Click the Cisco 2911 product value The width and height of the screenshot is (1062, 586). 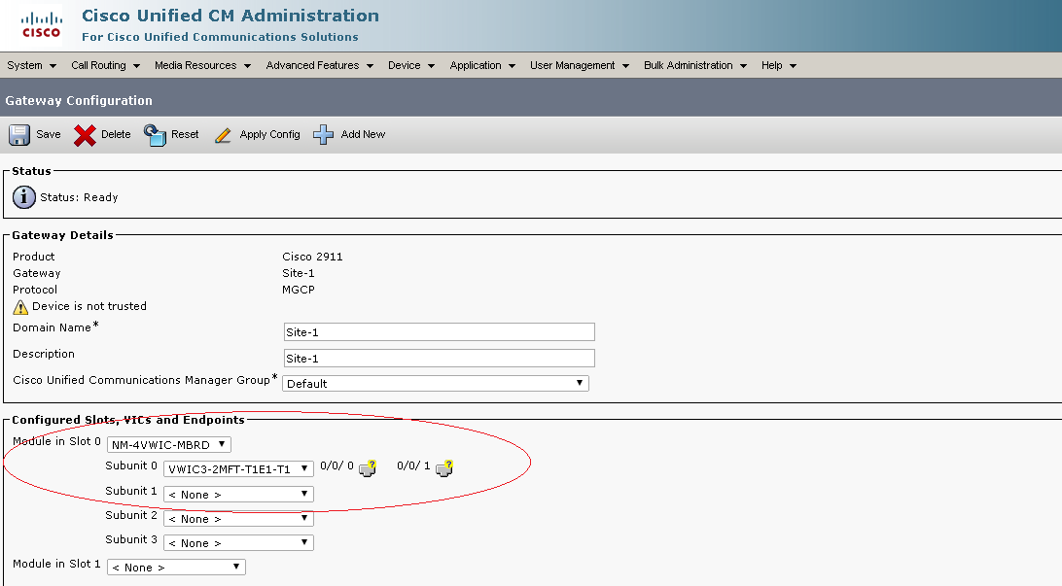pos(312,257)
